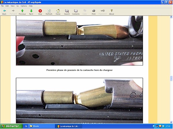Open the Search tool
Image resolution: width=173 pixels, height=129 pixels.
[67, 12]
